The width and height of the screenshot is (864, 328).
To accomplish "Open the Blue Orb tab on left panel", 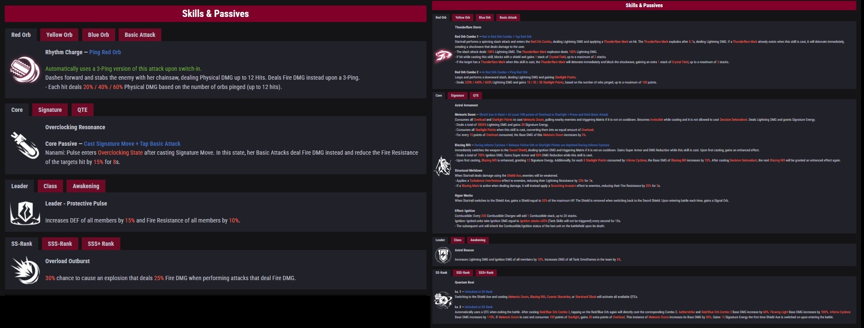I will pos(98,35).
